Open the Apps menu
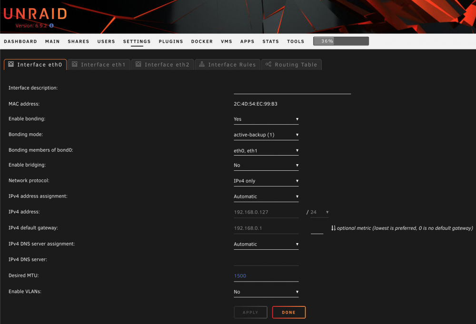Viewport: 476px width, 324px height. pos(248,41)
